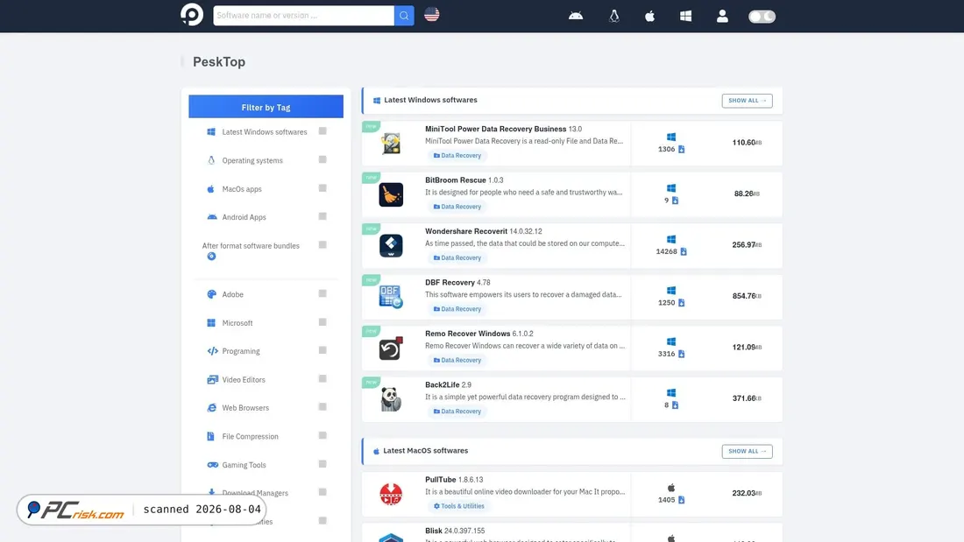Viewport: 964px width, 542px height.
Task: Open Wondershare Recoverit title link
Action: [466, 231]
